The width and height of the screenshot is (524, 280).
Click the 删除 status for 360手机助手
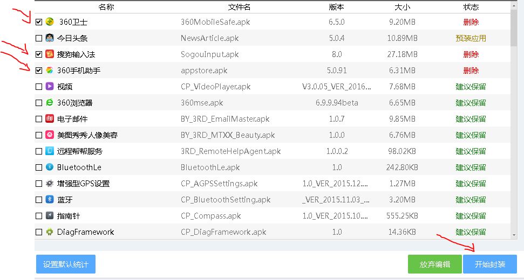point(471,71)
